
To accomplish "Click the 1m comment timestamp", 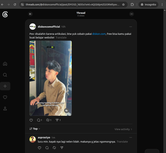I will pyautogui.click(x=53, y=138).
